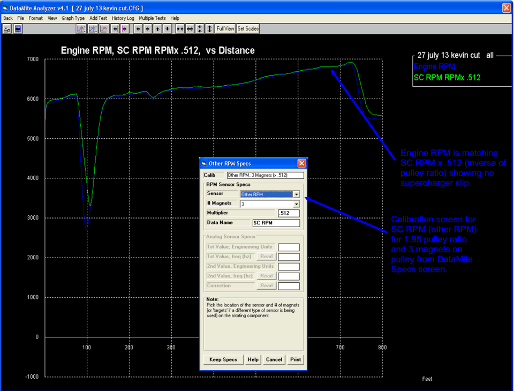The width and height of the screenshot is (514, 391).
Task: Shift the graph up with the up arrow icon
Action: (x=157, y=29)
